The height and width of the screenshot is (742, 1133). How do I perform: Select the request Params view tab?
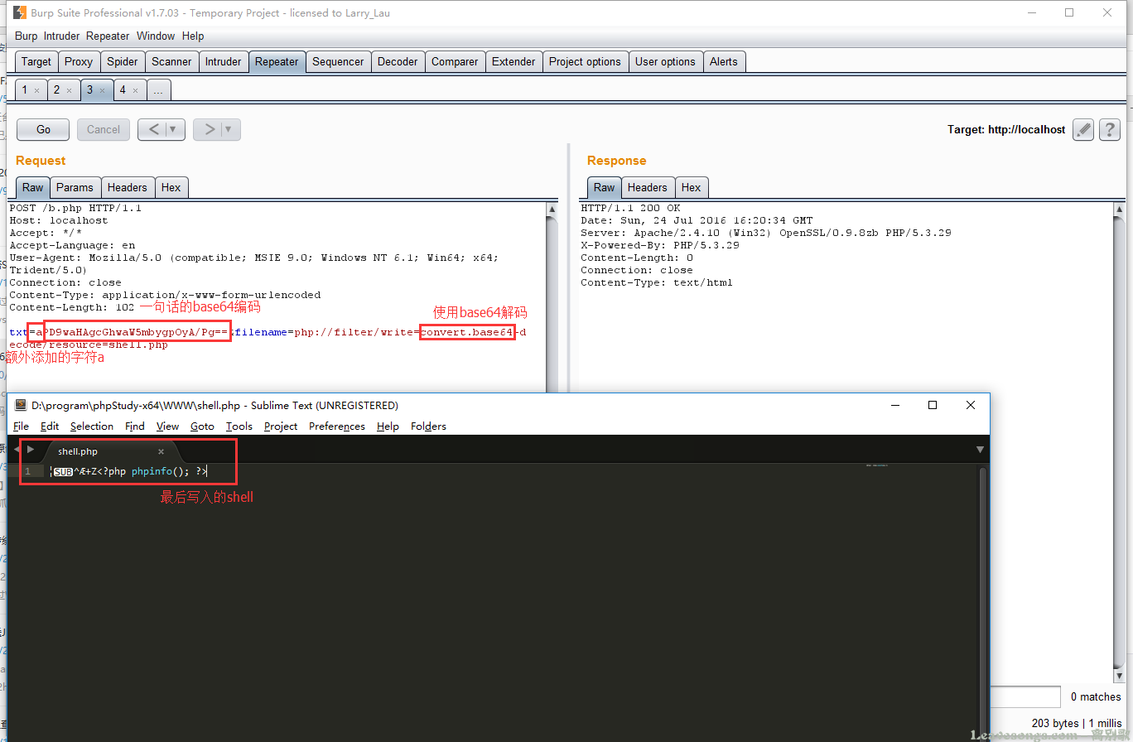(75, 187)
